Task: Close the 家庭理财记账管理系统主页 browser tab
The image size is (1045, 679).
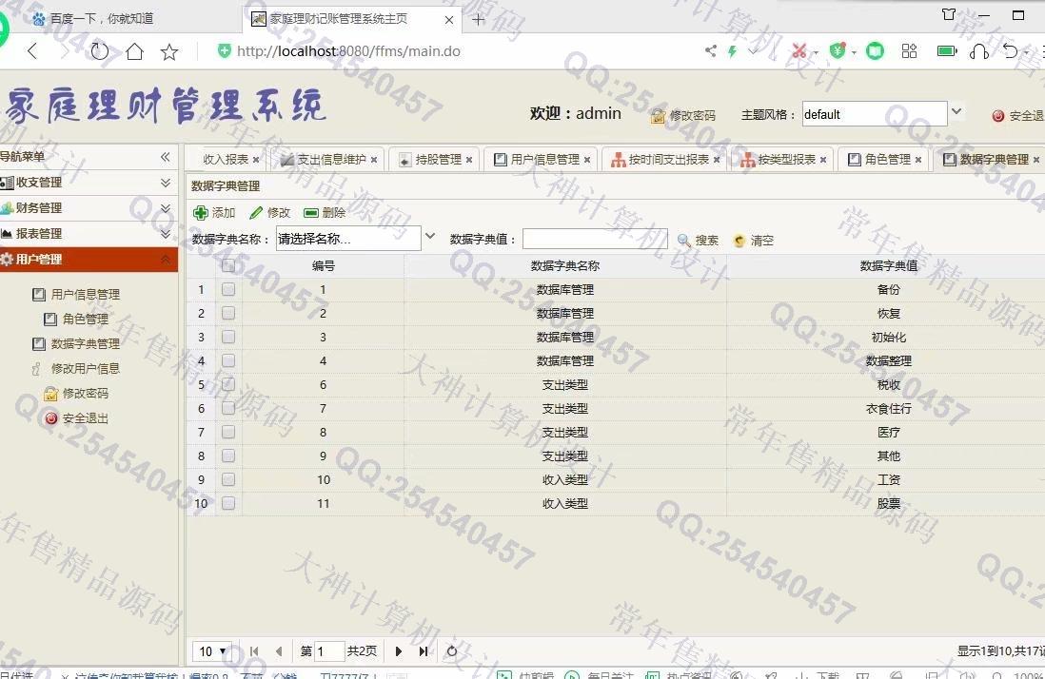Action: pyautogui.click(x=449, y=20)
